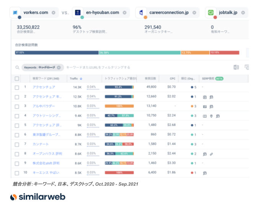258x203 pixels.
Task: Click the search magnifier icon in filter bar
Action: (x=17, y=68)
